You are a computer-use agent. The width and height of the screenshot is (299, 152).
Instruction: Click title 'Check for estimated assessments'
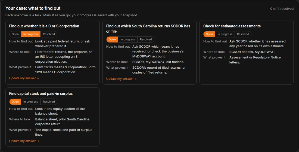pos(232,26)
